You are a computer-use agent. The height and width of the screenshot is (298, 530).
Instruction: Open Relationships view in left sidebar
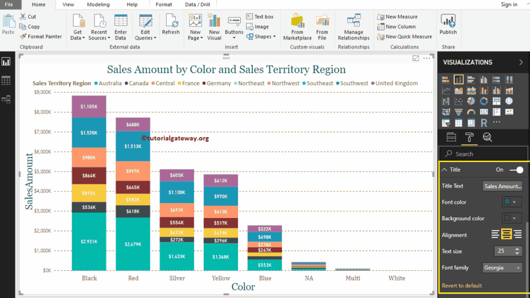[x=6, y=99]
